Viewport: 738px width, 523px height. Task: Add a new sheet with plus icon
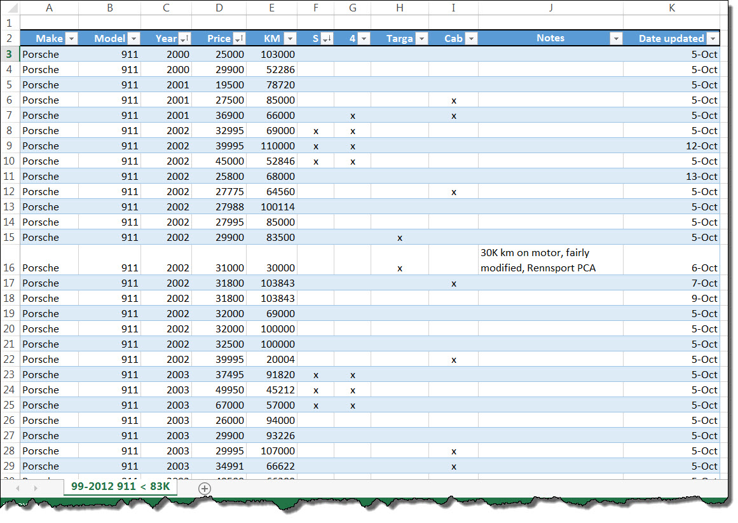coord(204,488)
